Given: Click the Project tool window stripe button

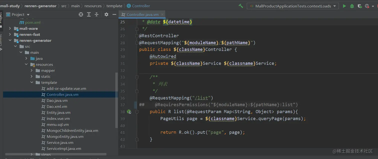Looking at the screenshot, I should click(1, 20).
